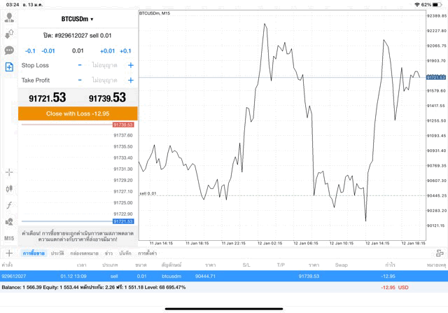Open the accounts profile icon
This screenshot has height=313, width=448.
[9, 18]
